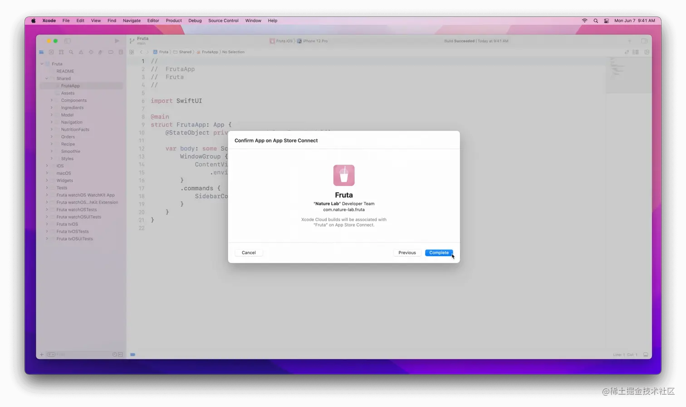Image resolution: width=686 pixels, height=407 pixels.
Task: Open the editor options lines icon
Action: 636,52
